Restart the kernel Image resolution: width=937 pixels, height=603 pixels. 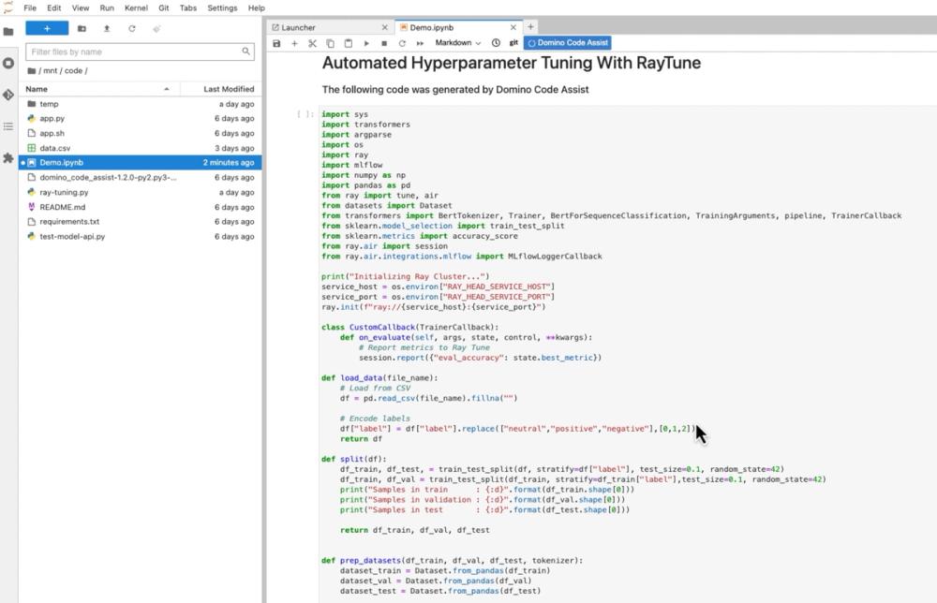pos(401,43)
